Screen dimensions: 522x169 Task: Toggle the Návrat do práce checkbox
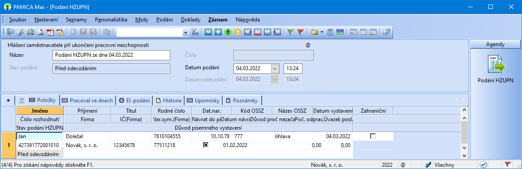(x=206, y=145)
